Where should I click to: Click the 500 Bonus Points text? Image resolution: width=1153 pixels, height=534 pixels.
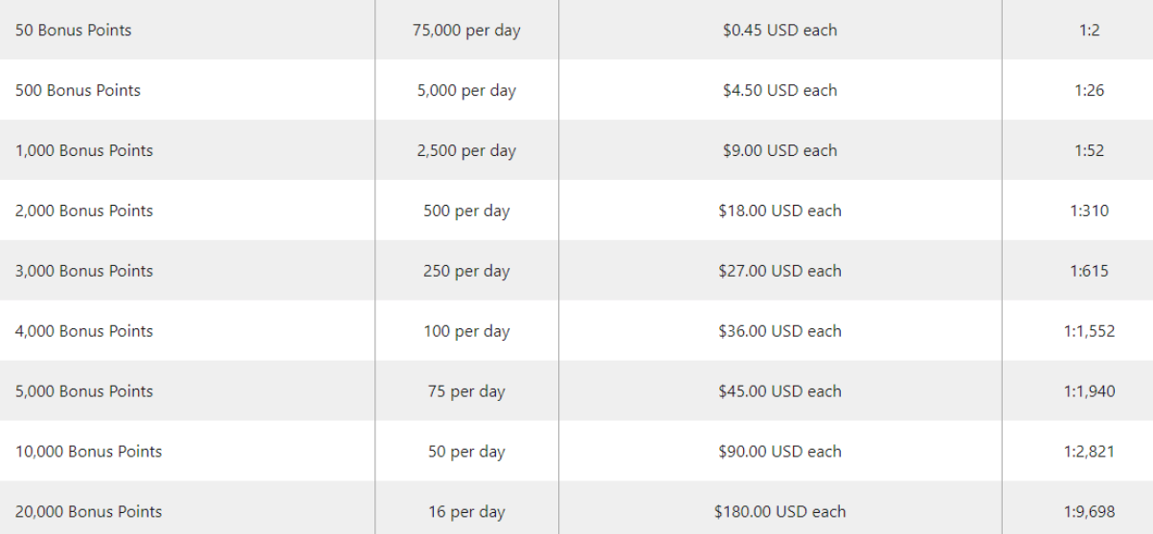click(79, 90)
